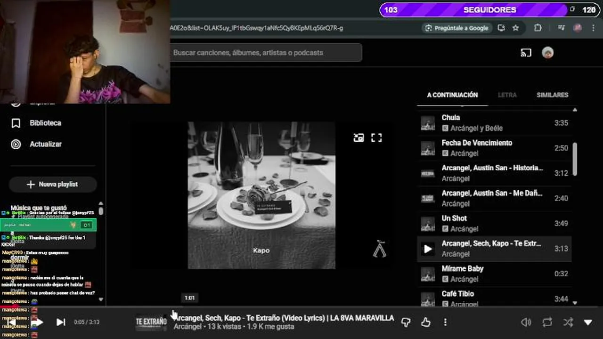Click the Pregúntale a Google button

[456, 28]
